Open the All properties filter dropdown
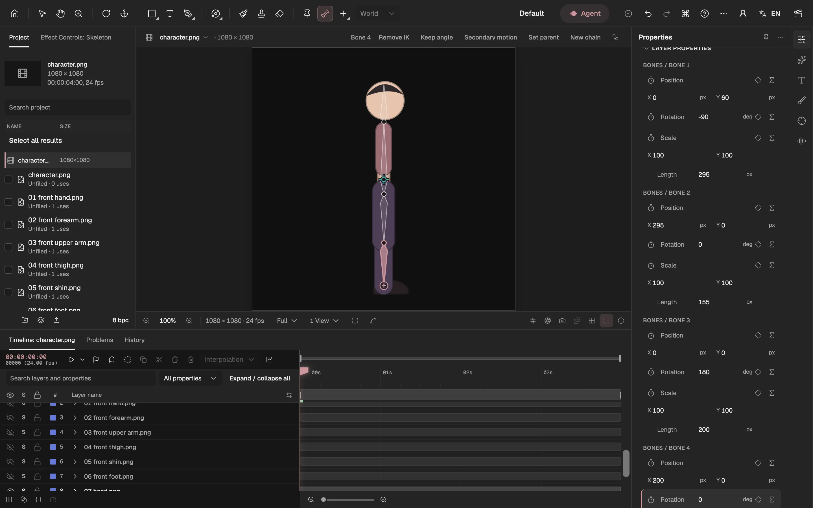This screenshot has height=508, width=813. tap(190, 378)
